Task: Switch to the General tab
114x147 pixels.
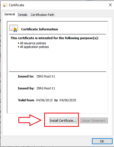Action: (10, 14)
